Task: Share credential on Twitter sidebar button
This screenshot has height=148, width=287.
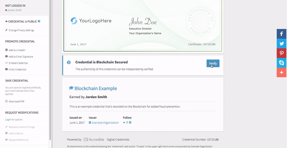Action: point(282,43)
